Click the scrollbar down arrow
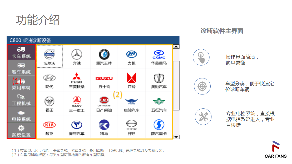Viewport: 292px width, 164px height. (x=176, y=137)
